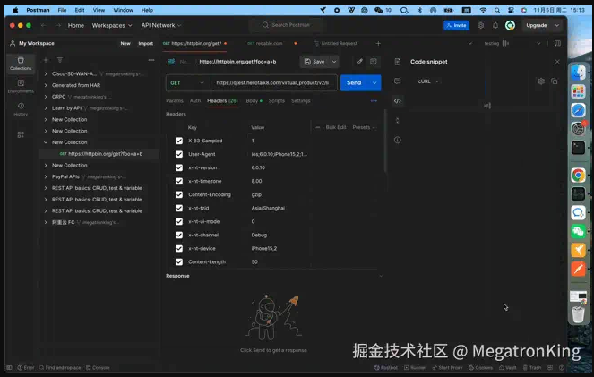Open the Code snippet icon in right sidebar
This screenshot has width=594, height=377.
coord(398,100)
